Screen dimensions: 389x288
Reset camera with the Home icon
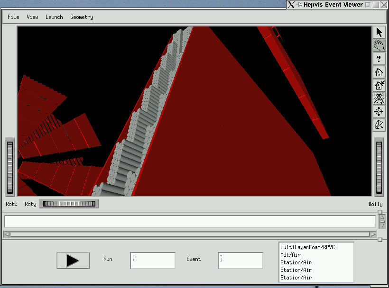[379, 72]
